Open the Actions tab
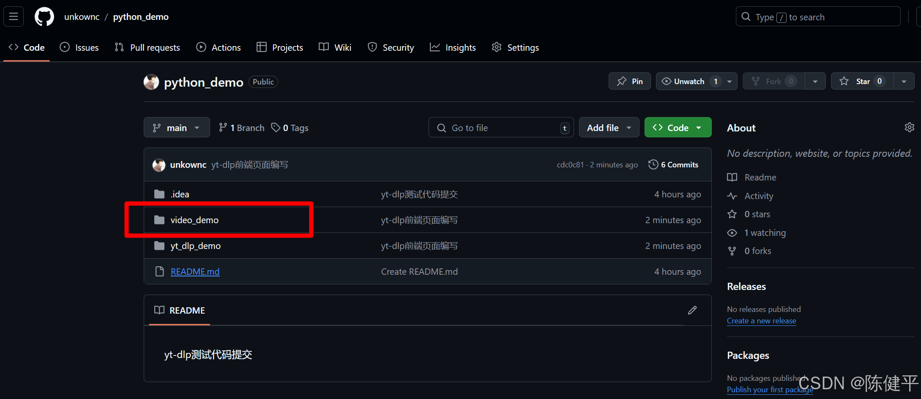The image size is (921, 399). [219, 47]
